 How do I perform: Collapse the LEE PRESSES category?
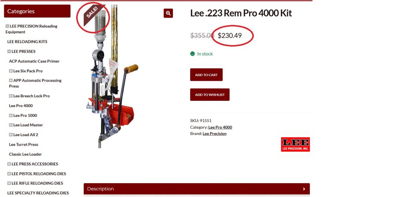(x=9, y=51)
